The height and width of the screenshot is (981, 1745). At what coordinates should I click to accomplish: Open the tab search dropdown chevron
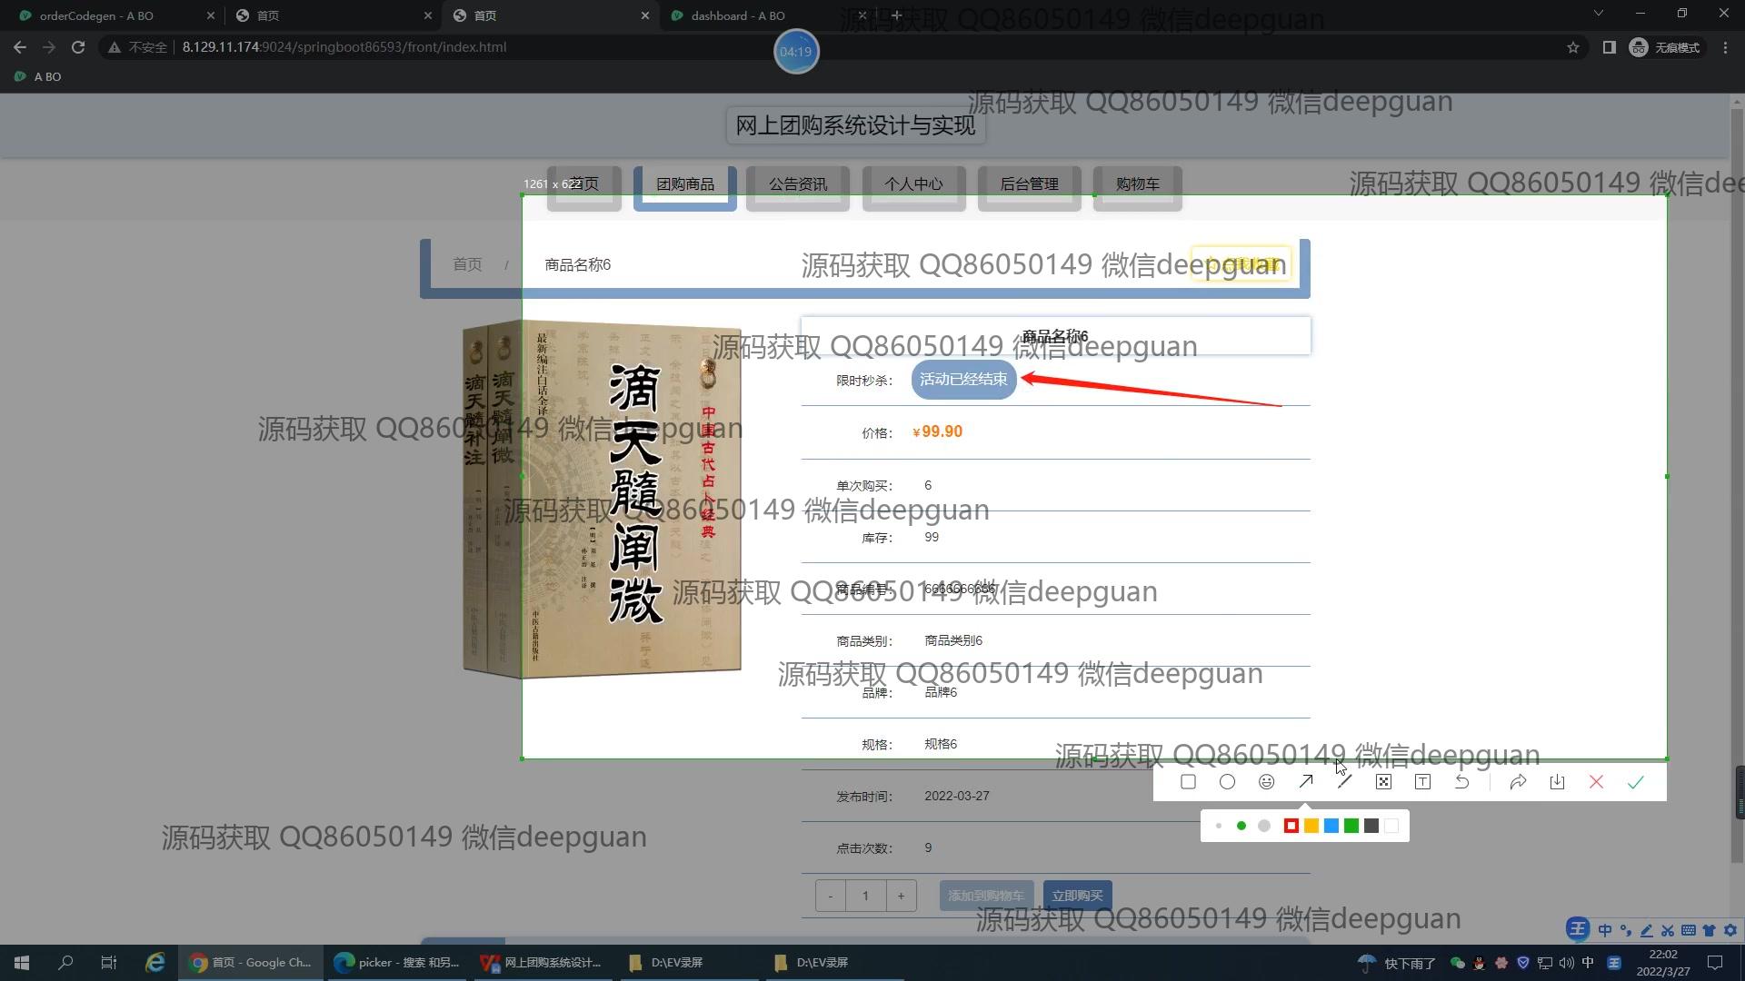[x=1598, y=14]
